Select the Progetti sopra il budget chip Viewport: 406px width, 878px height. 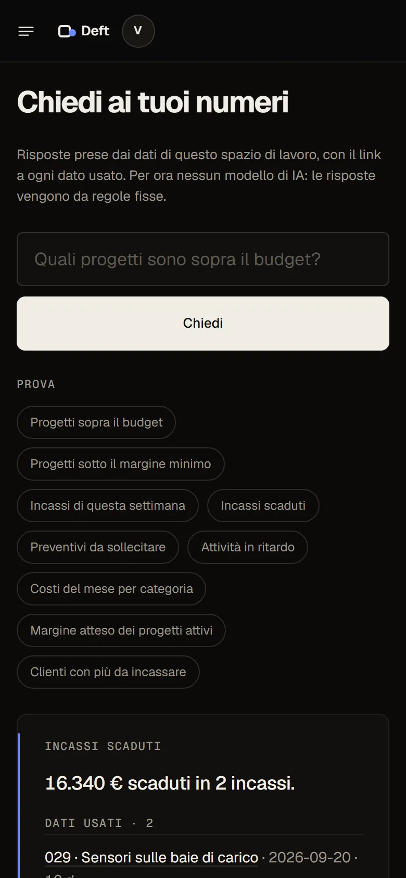(x=96, y=422)
